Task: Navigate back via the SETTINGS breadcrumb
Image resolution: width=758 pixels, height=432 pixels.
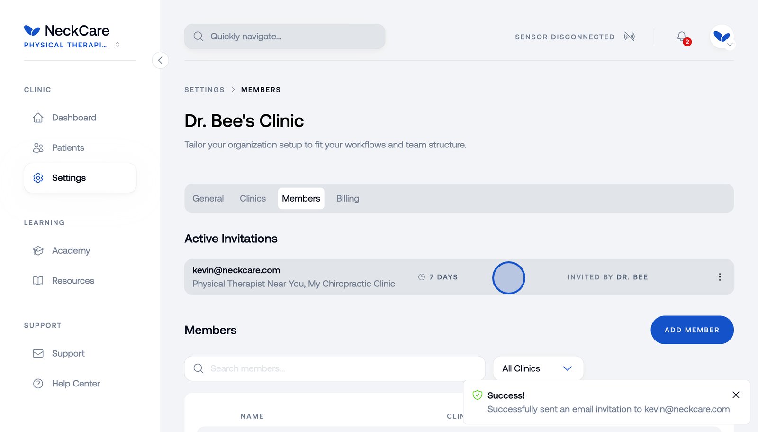Action: tap(204, 89)
